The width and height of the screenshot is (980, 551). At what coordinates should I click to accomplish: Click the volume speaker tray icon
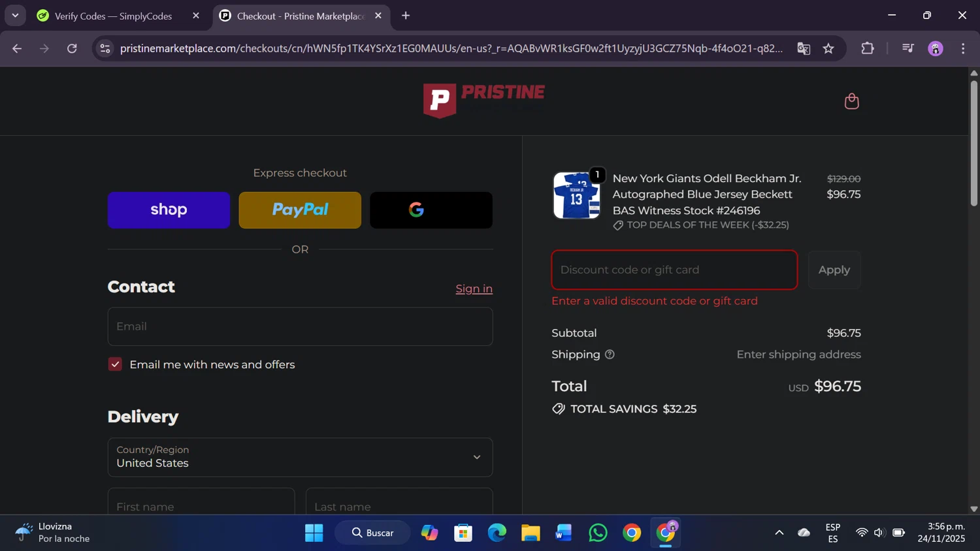pos(879,533)
